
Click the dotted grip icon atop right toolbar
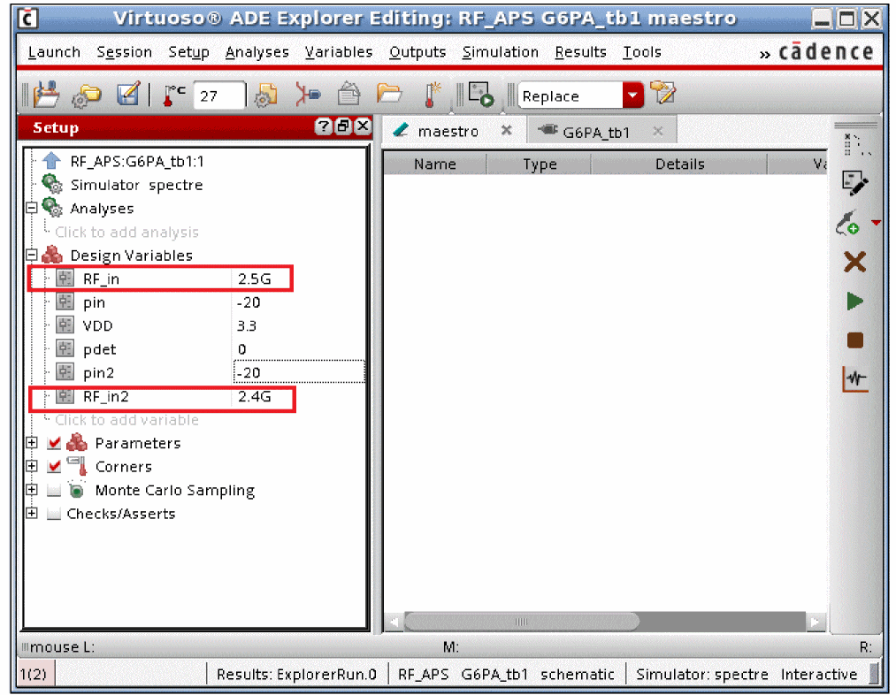[856, 145]
